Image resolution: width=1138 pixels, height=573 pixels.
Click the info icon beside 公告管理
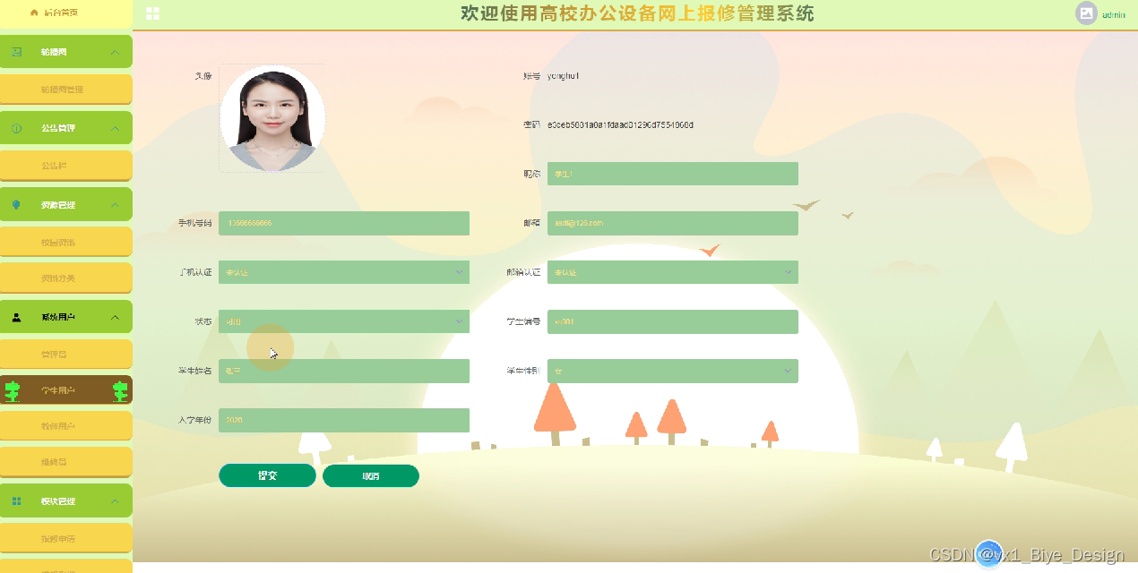(x=16, y=128)
